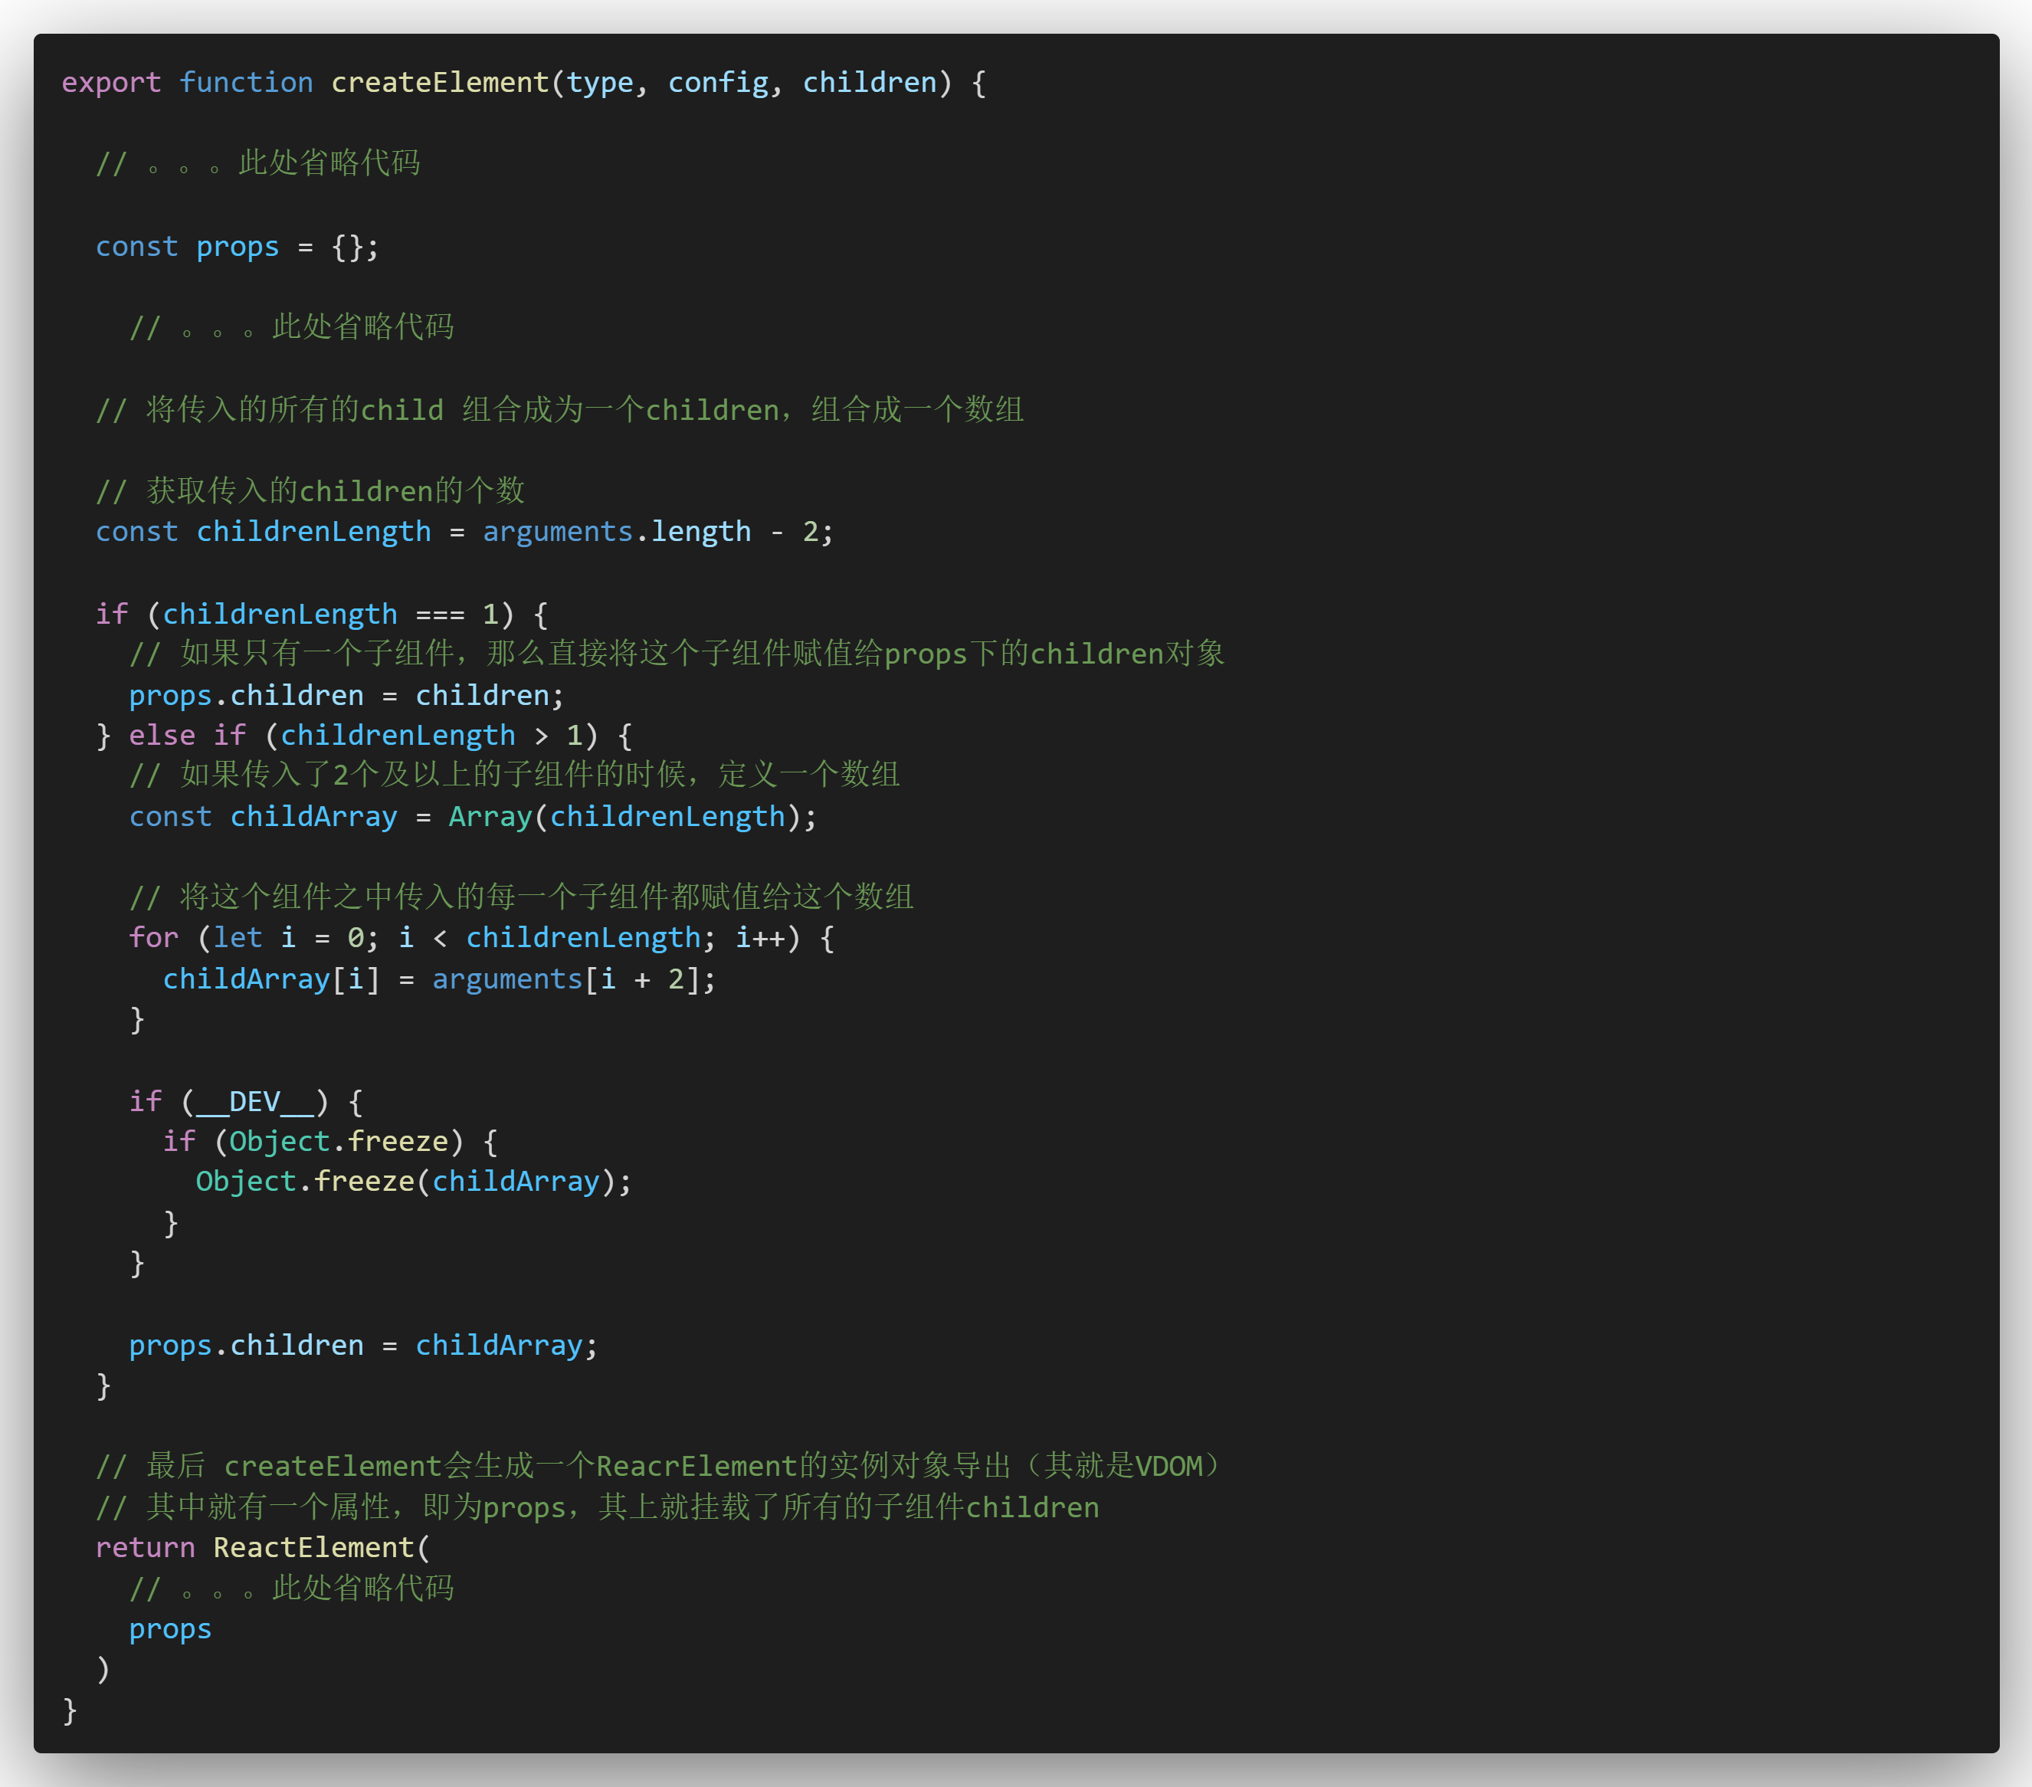Screen dimensions: 2032x1787
Task: Click the for loop keyword
Action: point(153,938)
